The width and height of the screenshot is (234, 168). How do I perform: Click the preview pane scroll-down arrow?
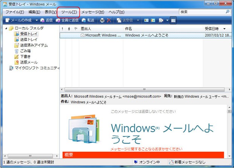(229, 156)
